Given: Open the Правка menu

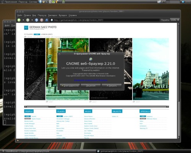Looking at the screenshot, I should tap(27, 15).
